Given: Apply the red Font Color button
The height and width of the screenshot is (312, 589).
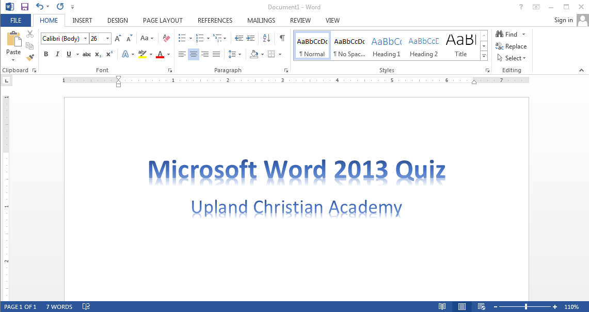Looking at the screenshot, I should [x=160, y=55].
